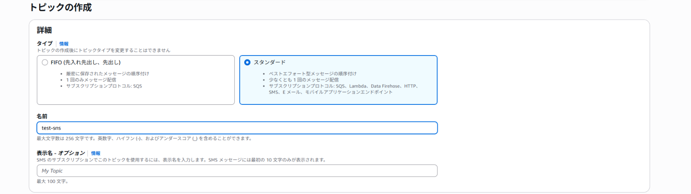Viewport: 691px width, 194px height.
Task: Click the 詳細 section heading
Action: 44,30
